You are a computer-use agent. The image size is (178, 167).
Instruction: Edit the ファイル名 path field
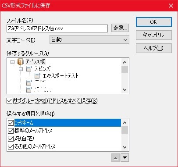pyautogui.click(x=57, y=28)
